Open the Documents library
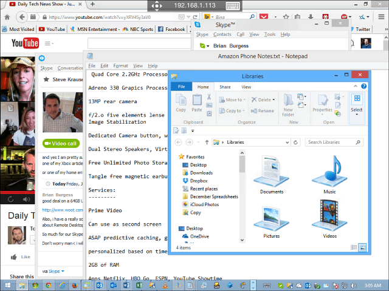The width and height of the screenshot is (389, 291). (x=272, y=175)
